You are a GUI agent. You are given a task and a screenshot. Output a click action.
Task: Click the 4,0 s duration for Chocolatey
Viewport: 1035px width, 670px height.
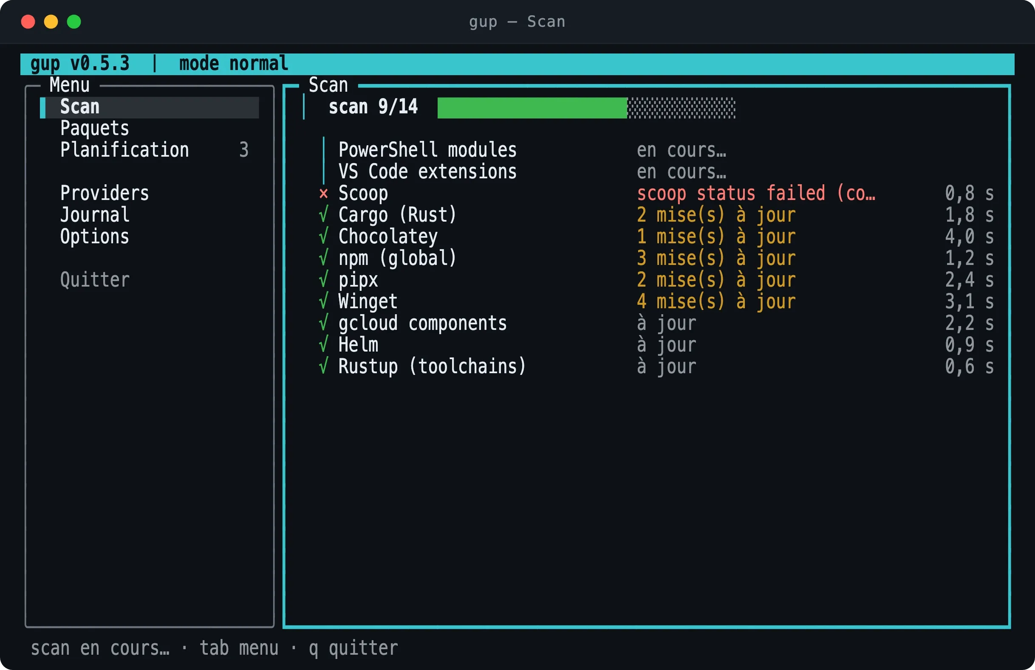click(969, 237)
